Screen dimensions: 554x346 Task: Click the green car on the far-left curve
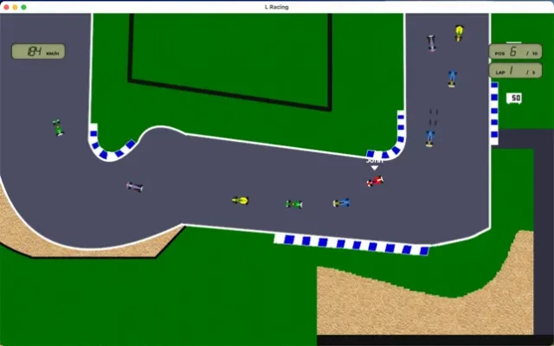[58, 128]
